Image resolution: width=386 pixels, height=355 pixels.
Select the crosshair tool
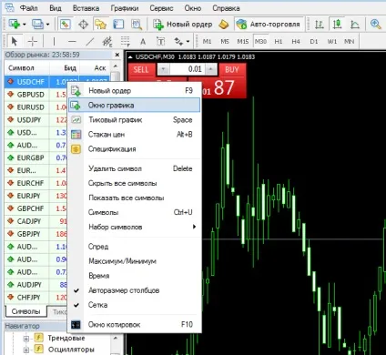tap(33, 41)
